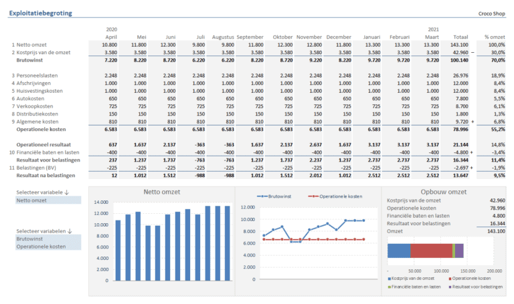
Task: Open the Operationele kosten variable selector cell
Action: (x=48, y=246)
